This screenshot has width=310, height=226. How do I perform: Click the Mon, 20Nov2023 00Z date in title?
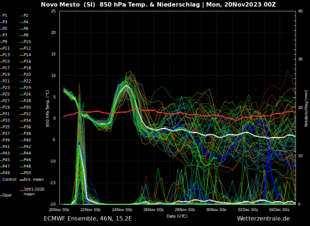(x=241, y=5)
